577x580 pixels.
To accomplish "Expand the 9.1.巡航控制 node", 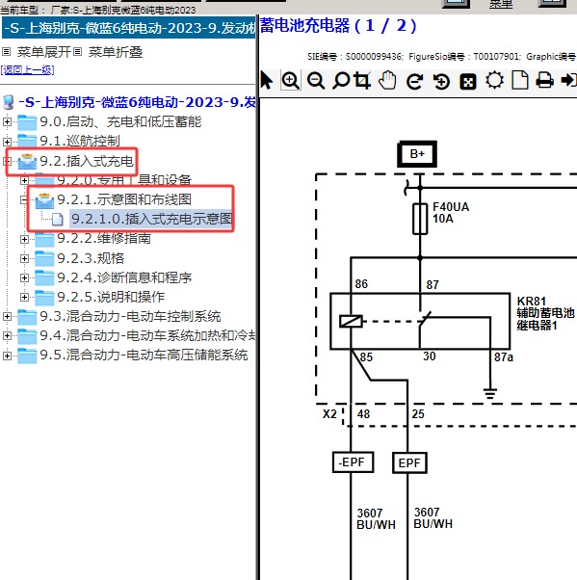I will [x=7, y=142].
